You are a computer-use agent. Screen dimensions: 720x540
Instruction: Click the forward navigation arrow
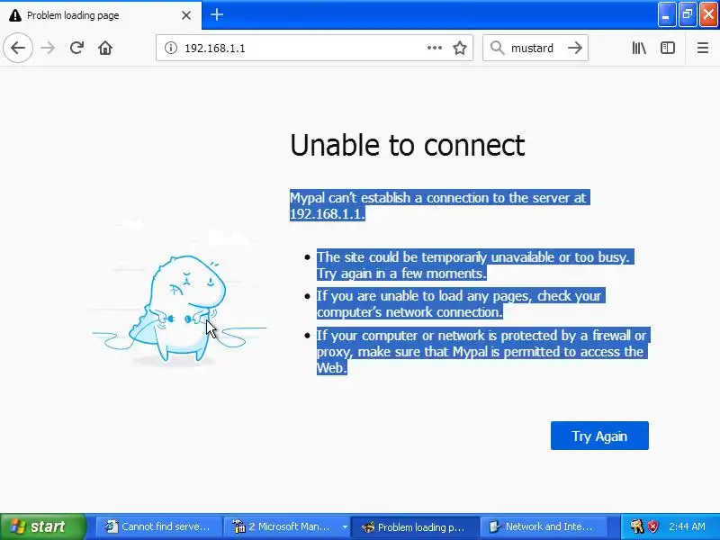pos(48,48)
